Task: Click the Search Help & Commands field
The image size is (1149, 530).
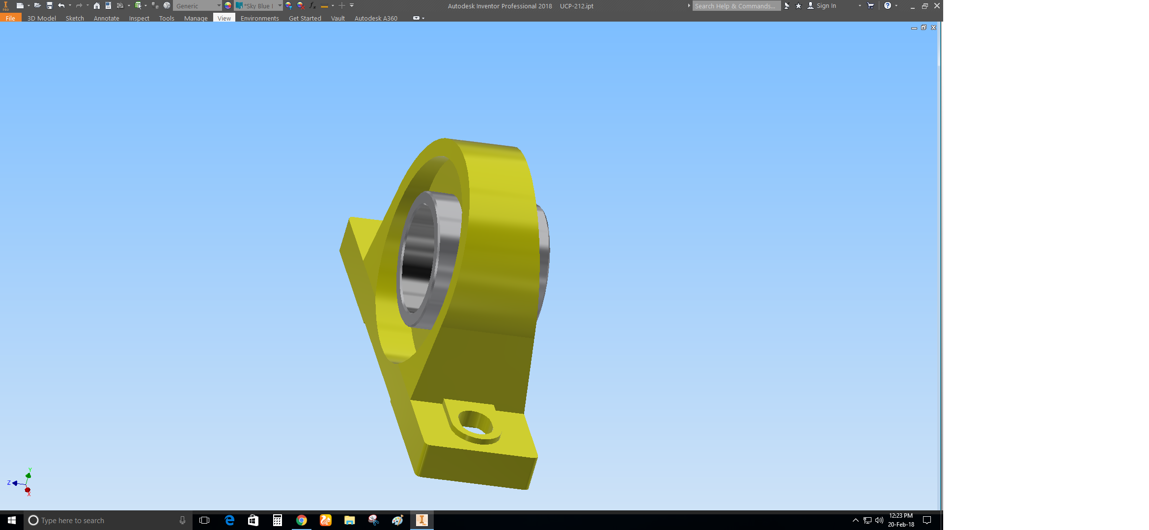Action: click(735, 6)
